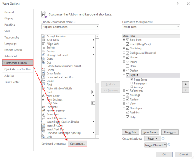
Task: Toggle the Blog Post checkbox
Action: coord(128,39)
